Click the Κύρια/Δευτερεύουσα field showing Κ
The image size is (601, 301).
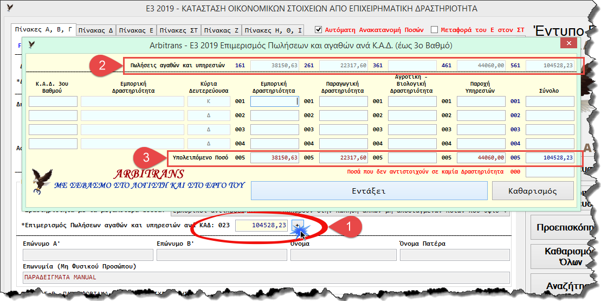coord(209,101)
